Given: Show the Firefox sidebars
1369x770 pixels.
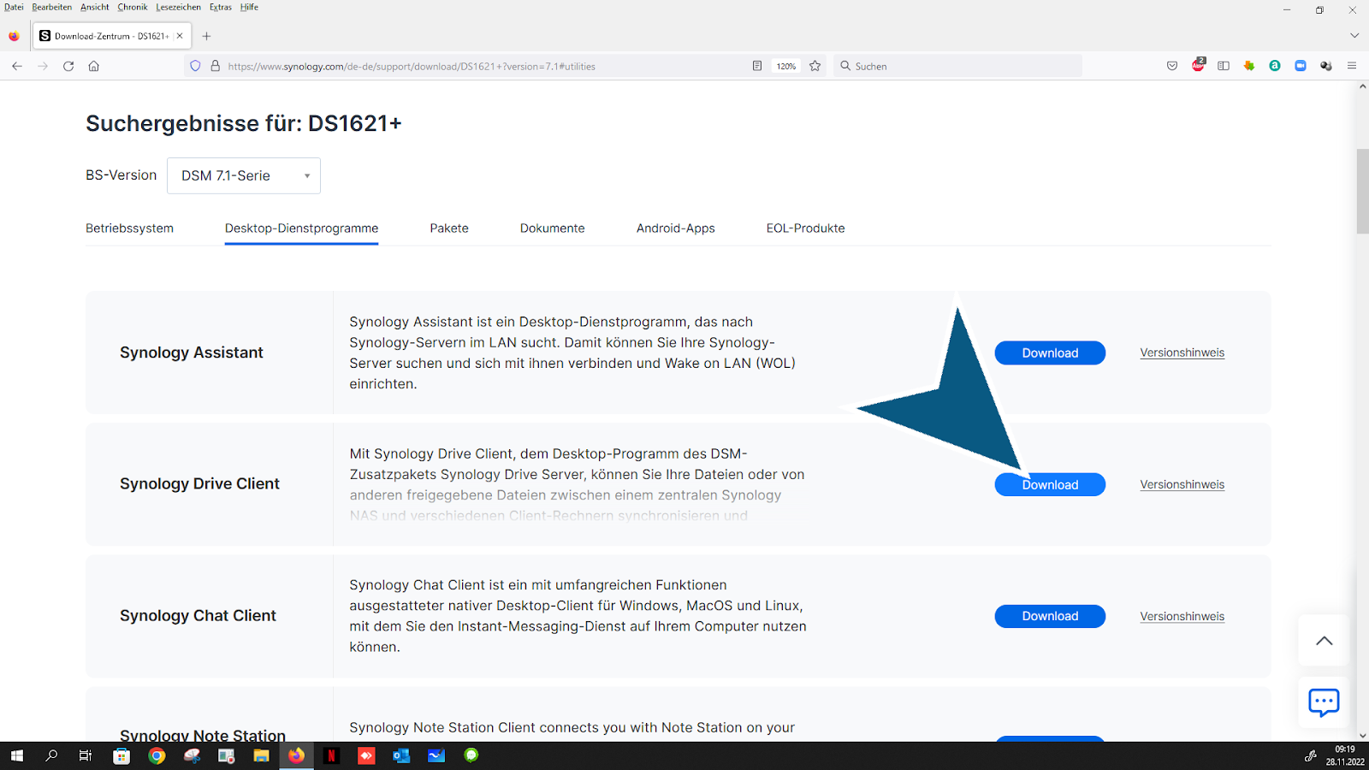Looking at the screenshot, I should pyautogui.click(x=1224, y=66).
